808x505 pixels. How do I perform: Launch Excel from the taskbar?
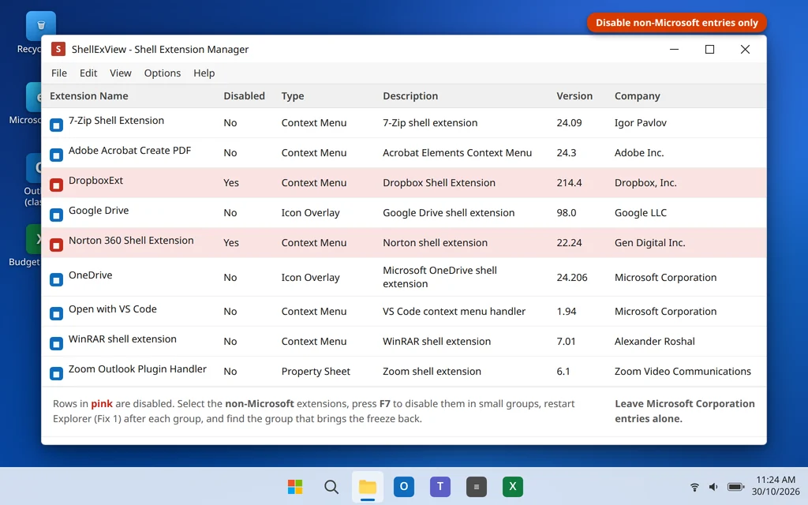coord(513,486)
